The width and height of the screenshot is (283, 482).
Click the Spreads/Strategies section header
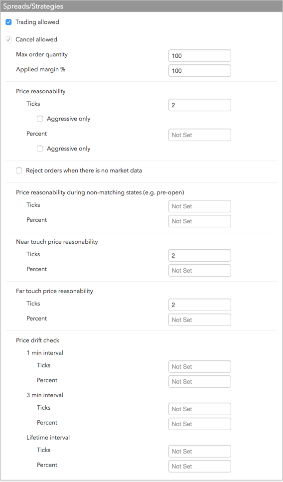click(x=141, y=6)
